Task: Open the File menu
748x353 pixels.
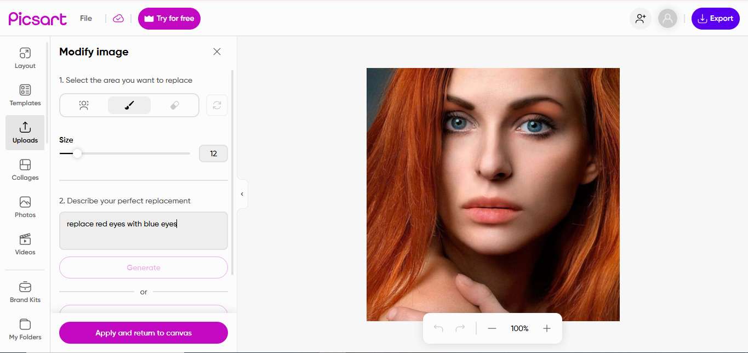Action: coord(85,18)
